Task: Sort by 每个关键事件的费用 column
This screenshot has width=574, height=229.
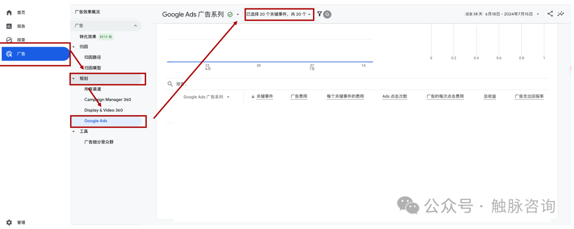Action: (345, 97)
